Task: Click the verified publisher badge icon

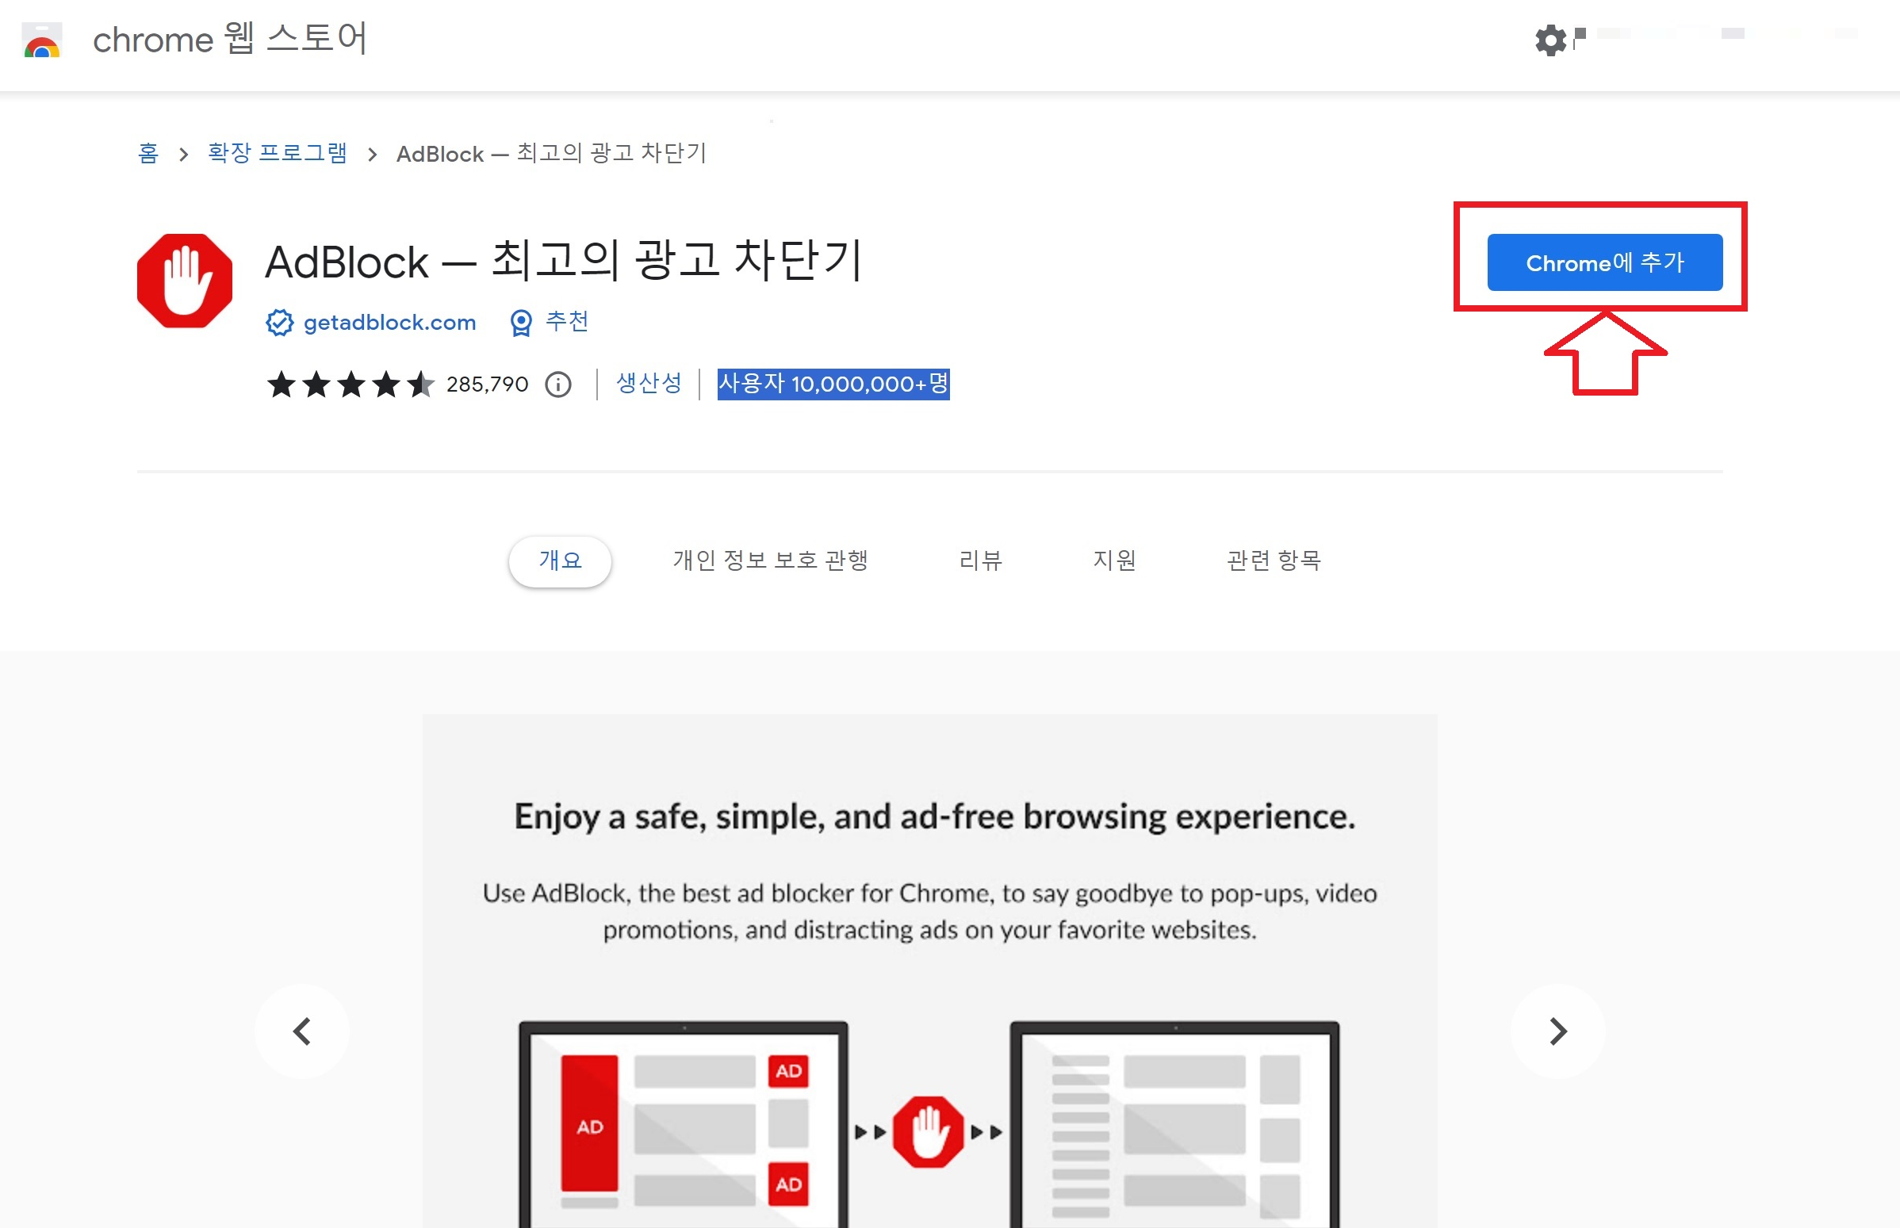Action: tap(279, 322)
